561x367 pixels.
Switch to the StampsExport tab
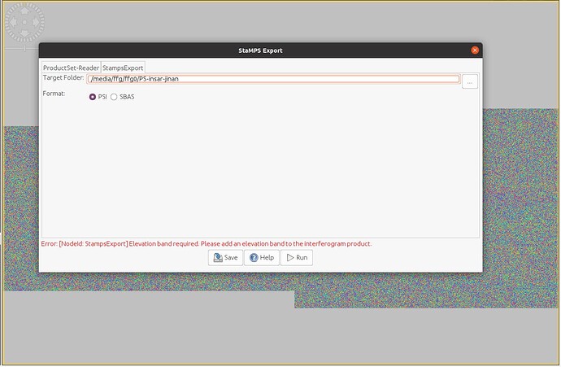pos(123,68)
